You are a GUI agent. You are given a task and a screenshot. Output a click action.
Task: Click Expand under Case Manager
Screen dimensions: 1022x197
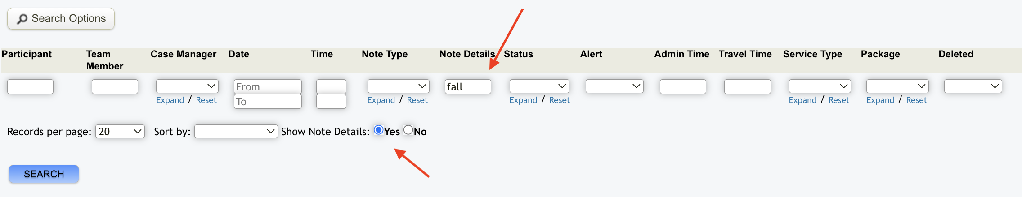pyautogui.click(x=170, y=100)
